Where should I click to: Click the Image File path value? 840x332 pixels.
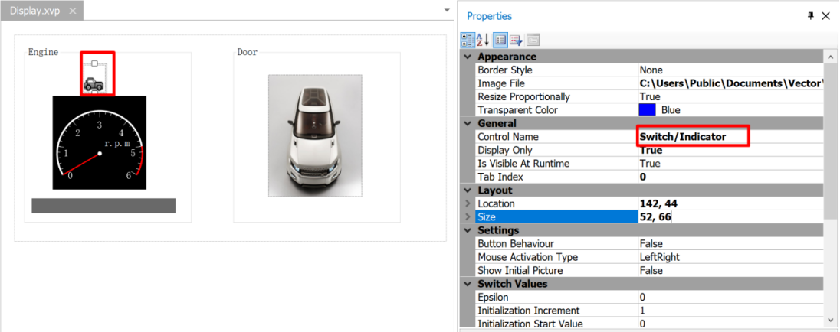tap(730, 83)
